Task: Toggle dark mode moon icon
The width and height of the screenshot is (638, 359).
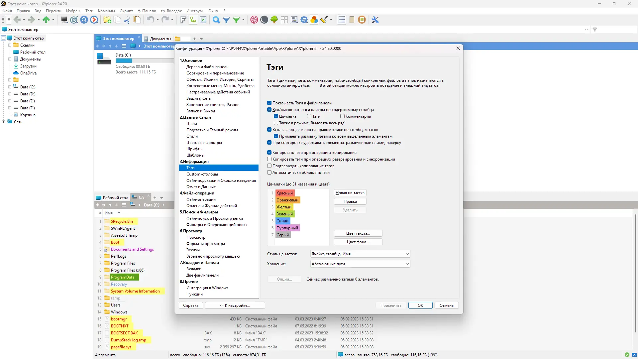Action: [x=264, y=20]
